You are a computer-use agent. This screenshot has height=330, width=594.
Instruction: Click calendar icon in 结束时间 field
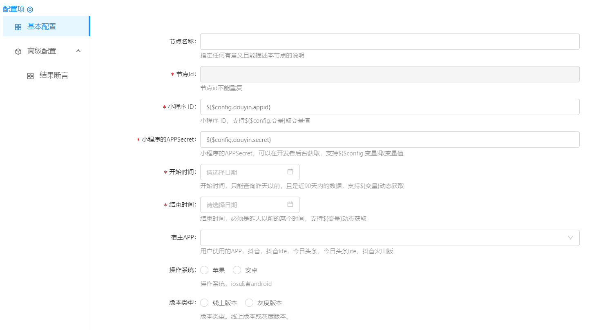290,204
